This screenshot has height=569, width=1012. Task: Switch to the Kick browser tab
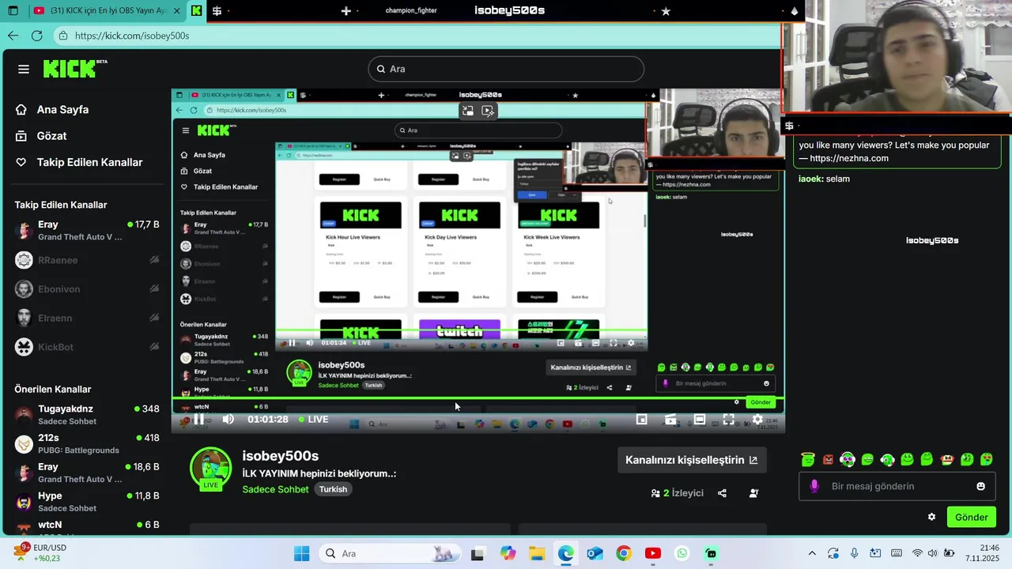(x=196, y=11)
